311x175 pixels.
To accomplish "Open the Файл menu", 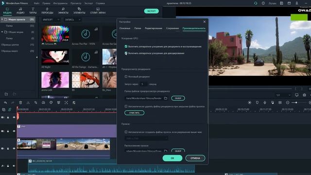I will (x=36, y=3).
